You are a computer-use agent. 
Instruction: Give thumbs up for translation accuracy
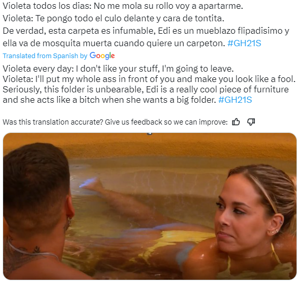[236, 122]
